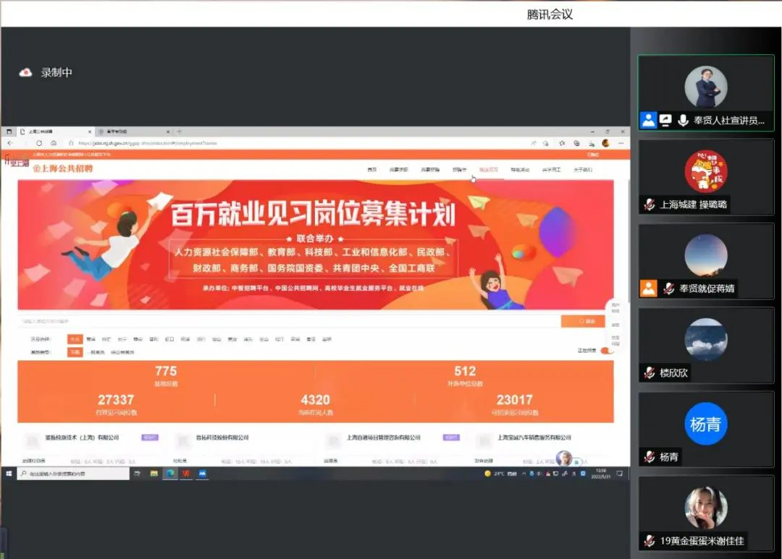Viewport: 782px width, 559px height.
Task: Open company 鉴甄检测技术(上海)有限公司
Action: click(82, 438)
